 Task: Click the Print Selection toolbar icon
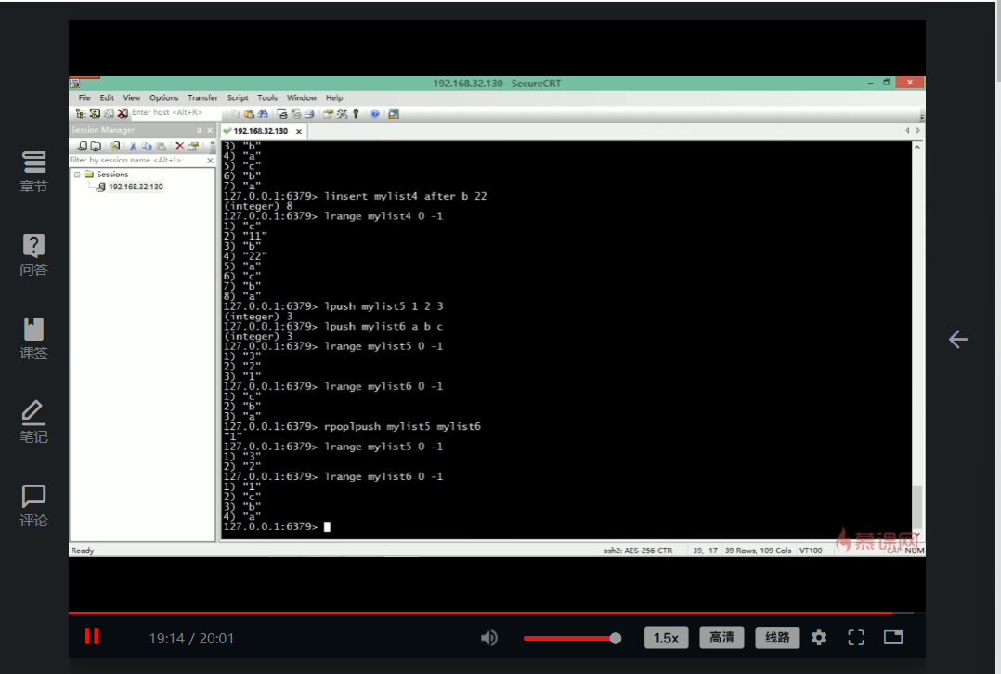296,113
